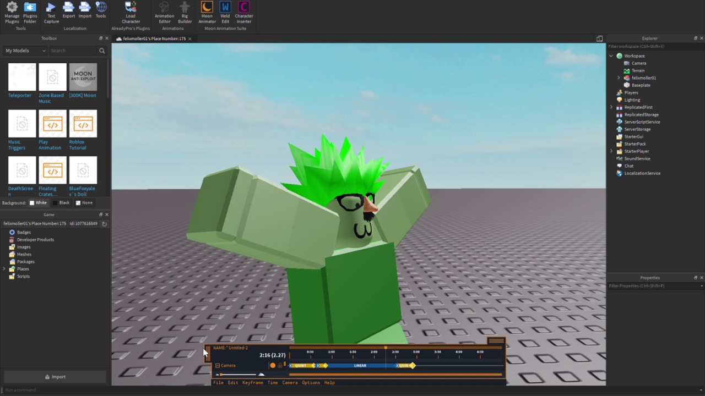Click the Moon Animator lock icon
The width and height of the screenshot is (705, 396).
point(280,365)
